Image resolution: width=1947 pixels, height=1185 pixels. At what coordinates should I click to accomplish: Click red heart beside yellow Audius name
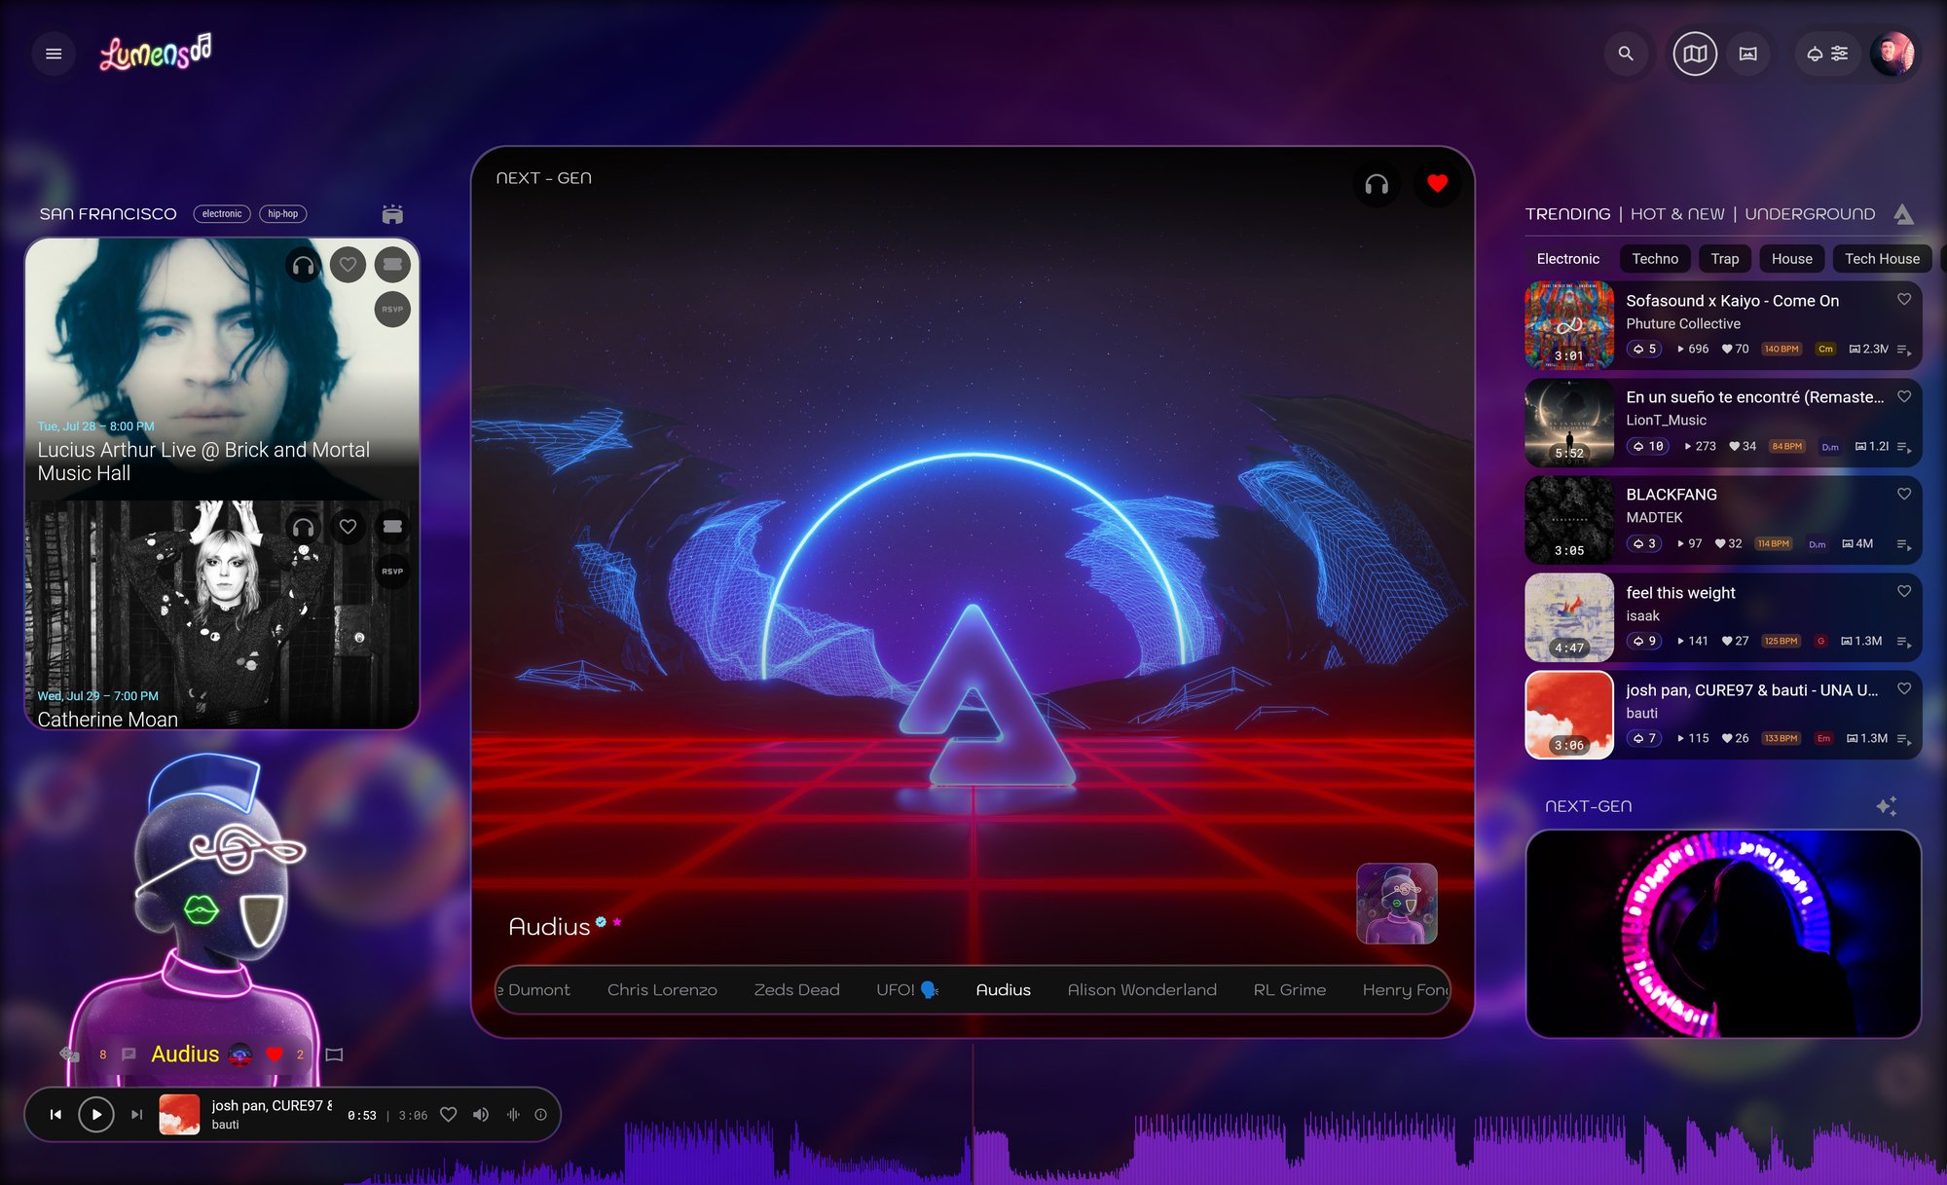click(x=275, y=1055)
